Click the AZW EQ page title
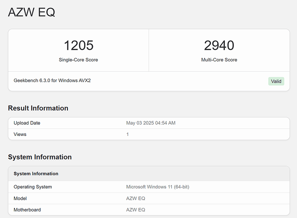 [32, 12]
